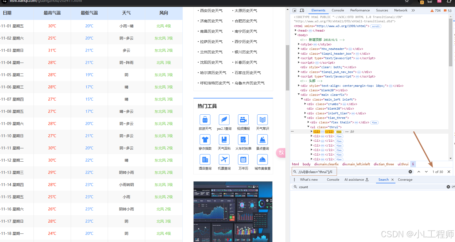The height and width of the screenshot is (242, 455).
Task: Expand the tianqi_pub_nav_box div node
Action: click(299, 72)
